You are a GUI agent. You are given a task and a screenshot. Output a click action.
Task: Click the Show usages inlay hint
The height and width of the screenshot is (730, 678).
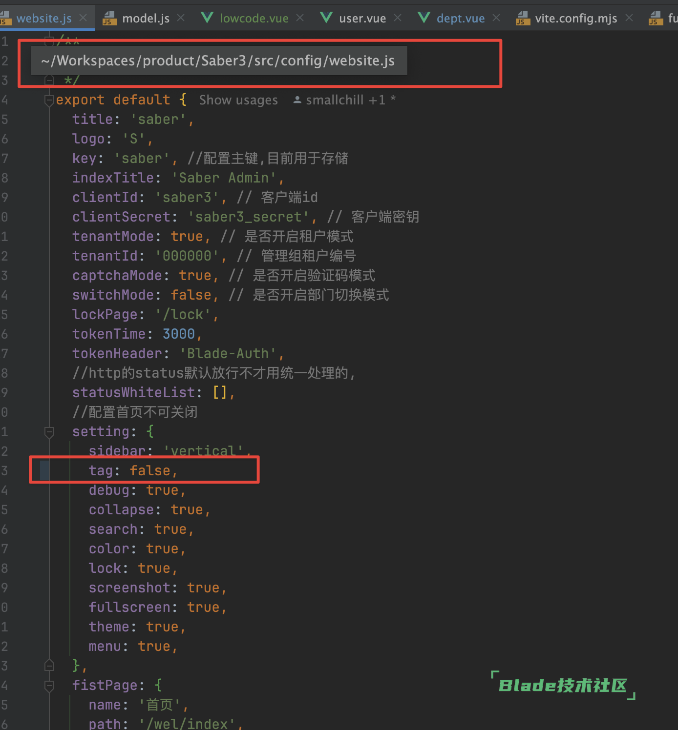pos(238,100)
